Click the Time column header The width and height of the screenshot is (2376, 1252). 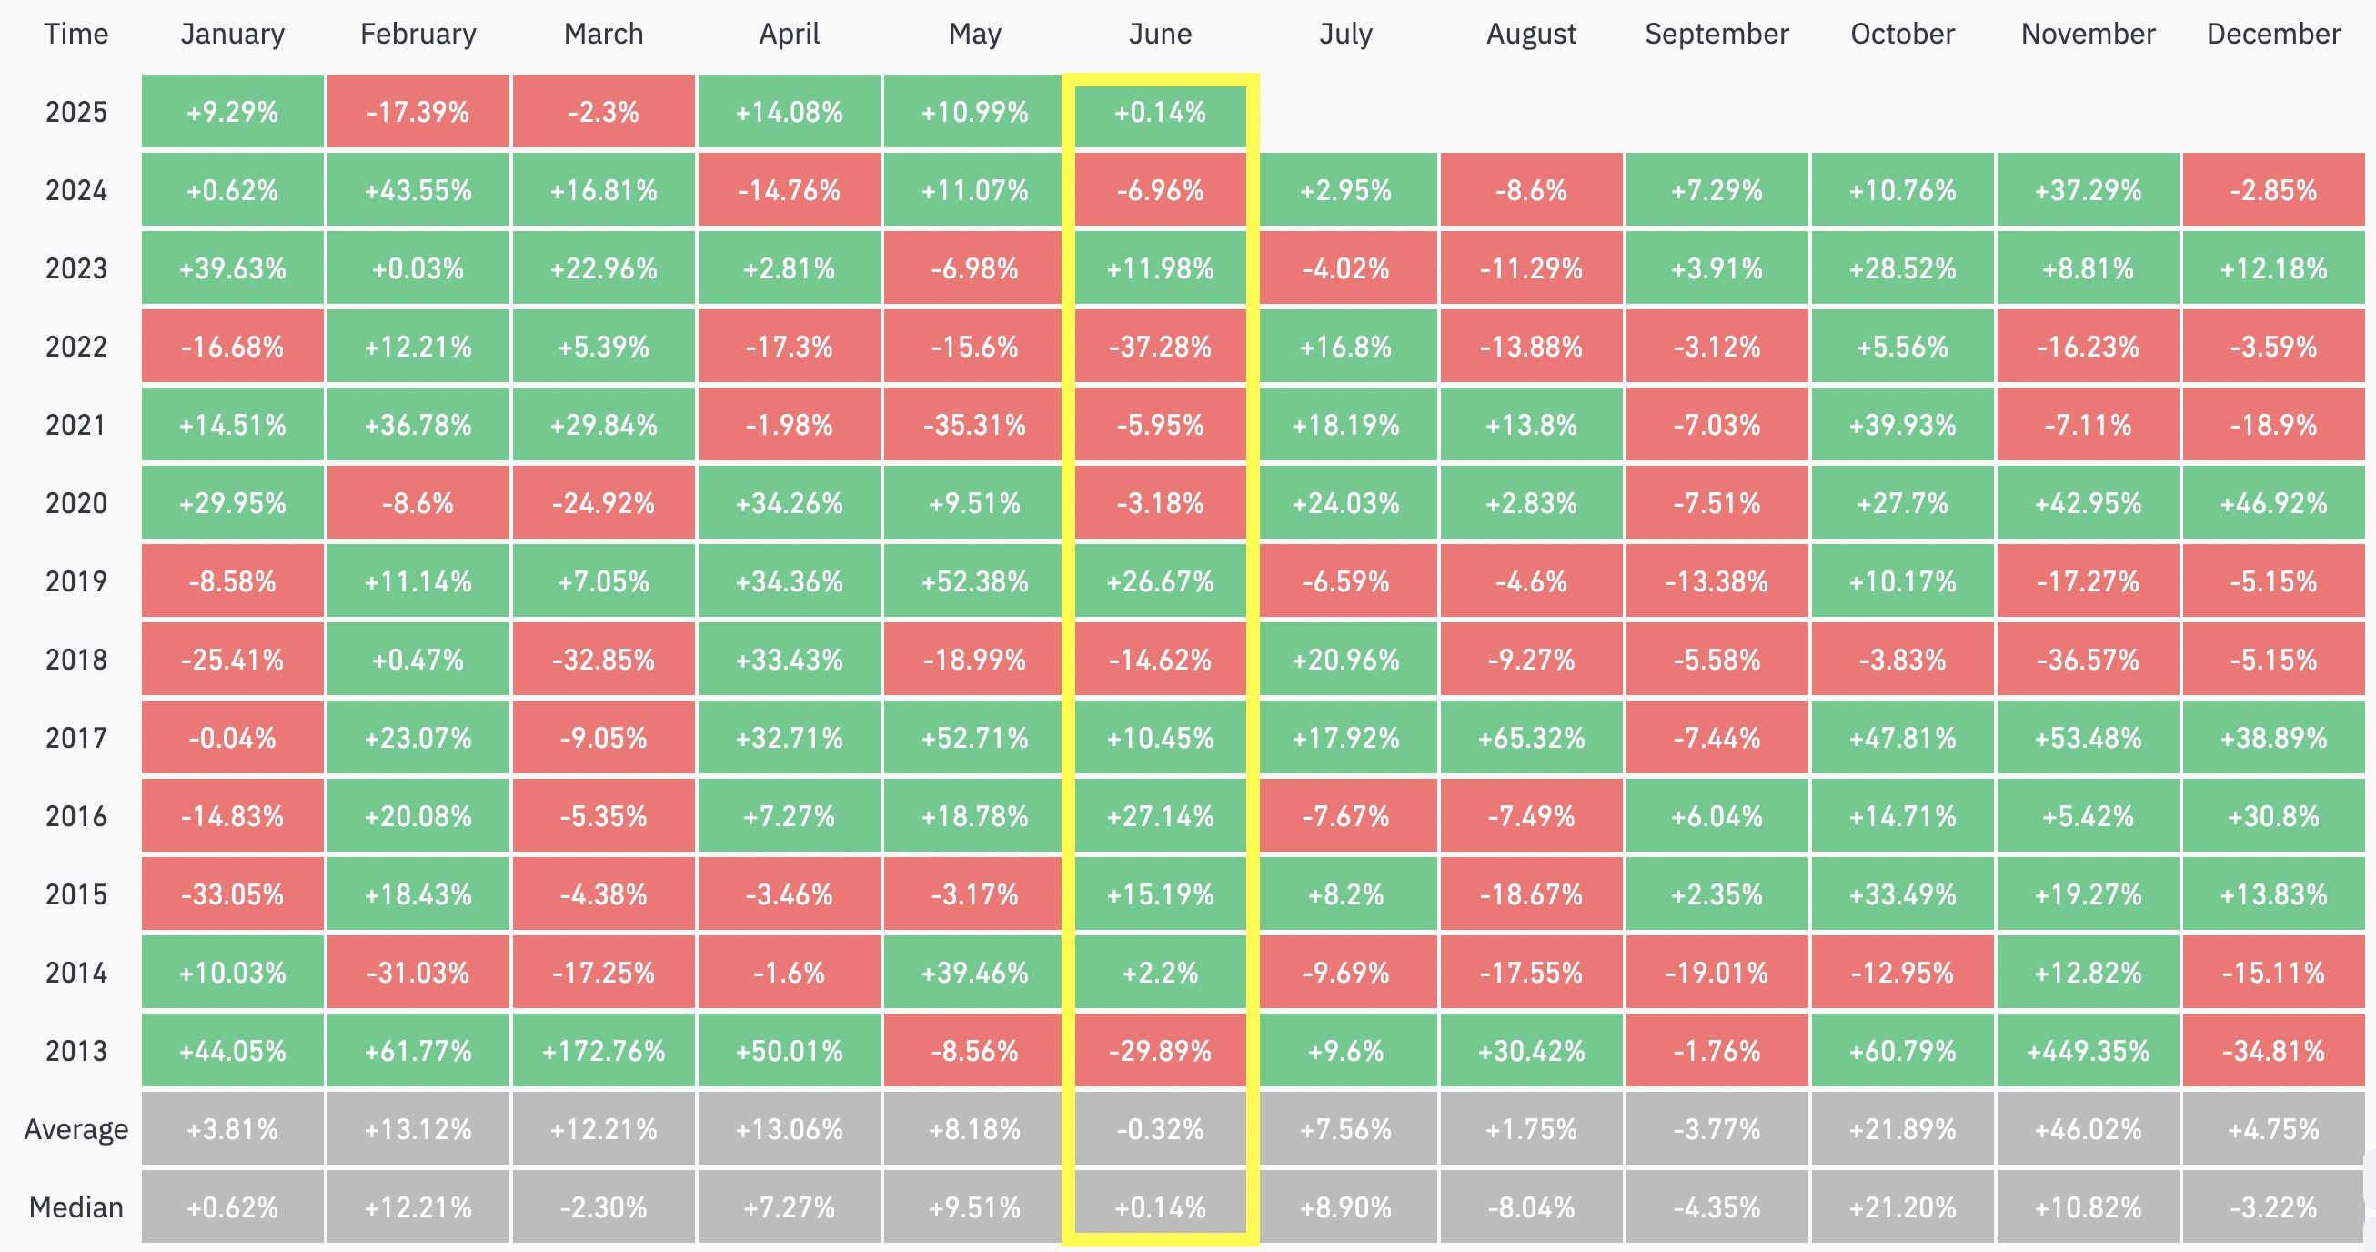pos(76,35)
